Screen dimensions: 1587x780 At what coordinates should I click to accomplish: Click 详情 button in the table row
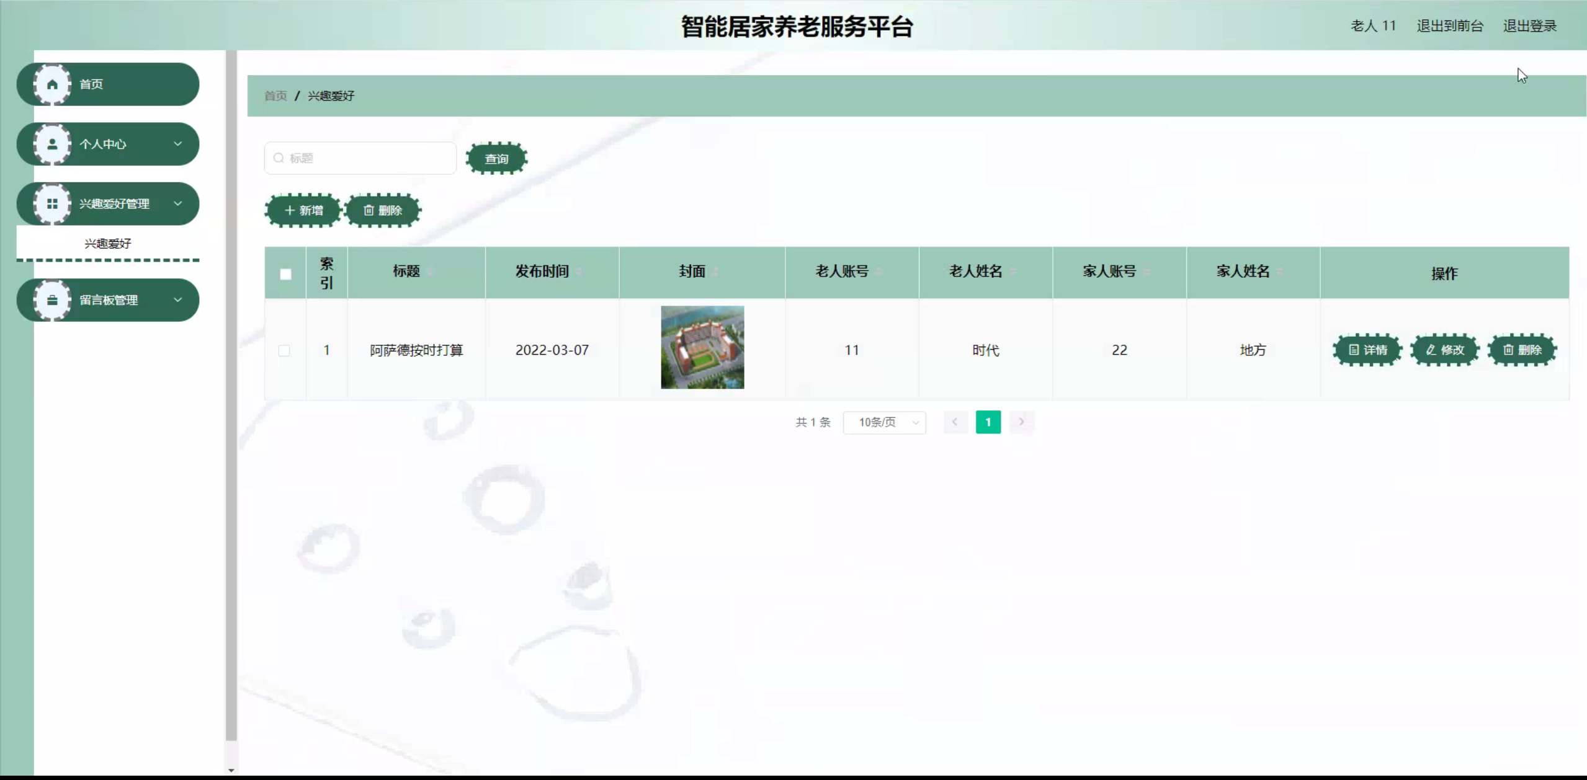(1367, 350)
